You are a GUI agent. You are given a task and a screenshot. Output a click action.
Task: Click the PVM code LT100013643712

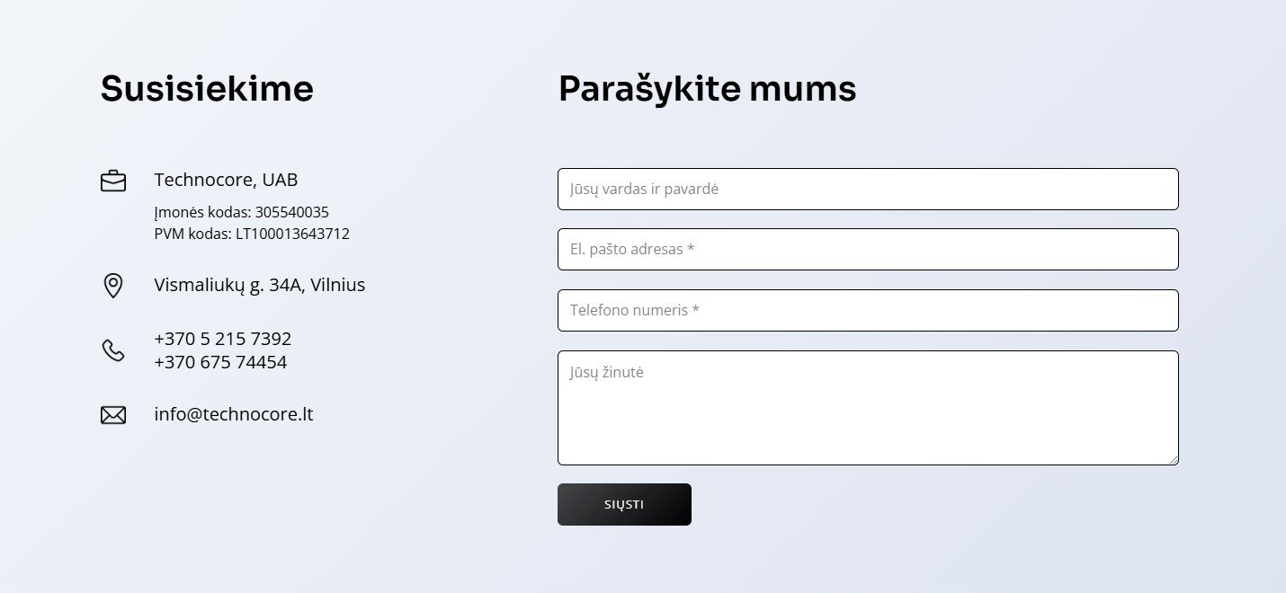click(292, 234)
